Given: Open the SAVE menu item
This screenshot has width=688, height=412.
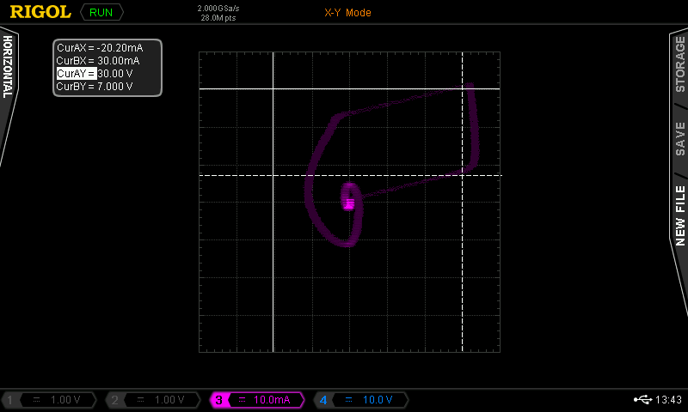Looking at the screenshot, I should (x=679, y=137).
